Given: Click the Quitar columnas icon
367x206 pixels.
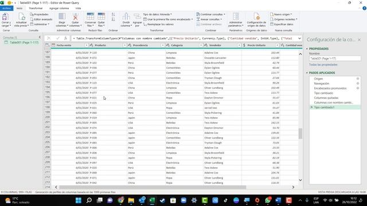Looking at the screenshot, I should tap(75, 17).
